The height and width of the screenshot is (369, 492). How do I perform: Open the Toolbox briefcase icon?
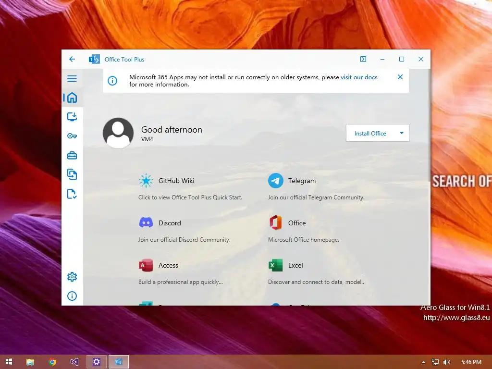(x=72, y=155)
